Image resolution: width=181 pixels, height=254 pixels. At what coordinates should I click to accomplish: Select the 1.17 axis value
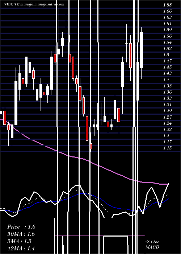pos(167,142)
